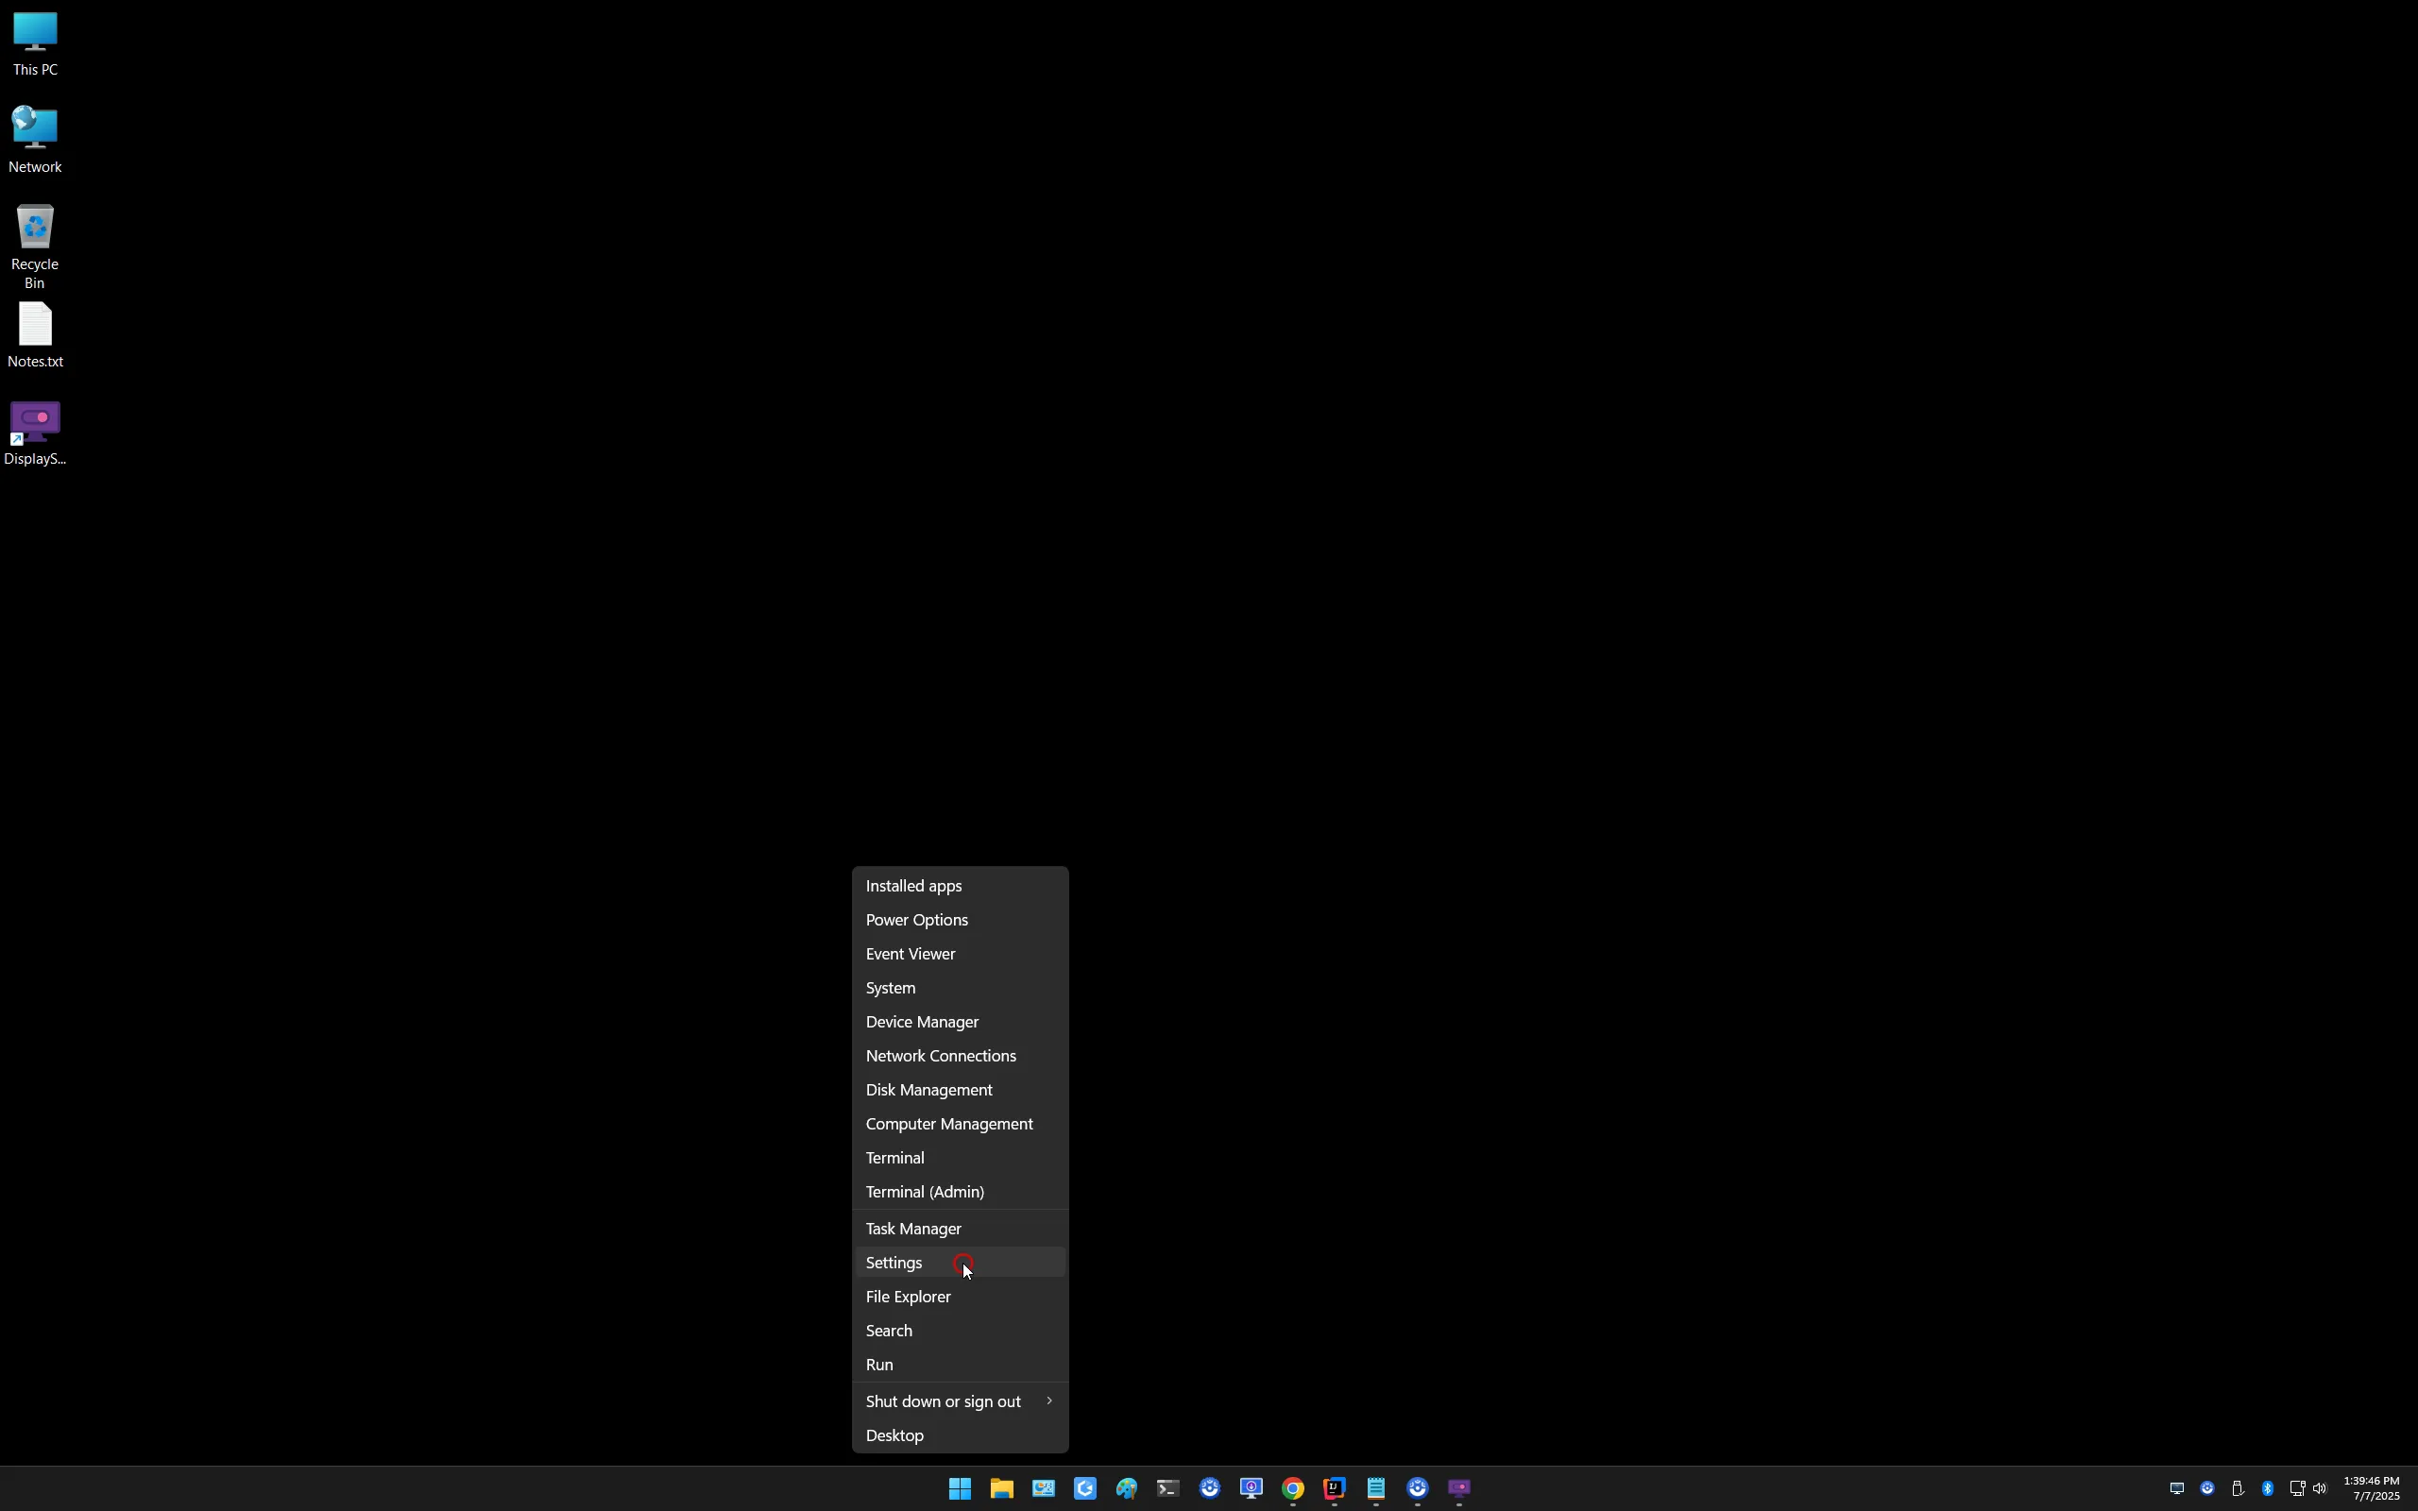Open the light-blue hexagon app in the taskbar

[x=1085, y=1489]
